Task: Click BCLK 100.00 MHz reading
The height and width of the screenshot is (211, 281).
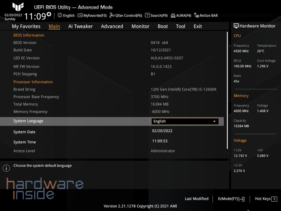Action: (243, 66)
